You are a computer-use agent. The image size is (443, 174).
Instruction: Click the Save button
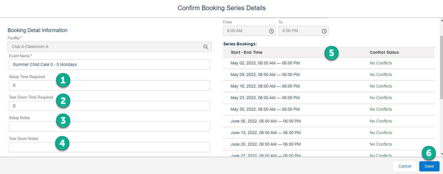[x=429, y=166]
